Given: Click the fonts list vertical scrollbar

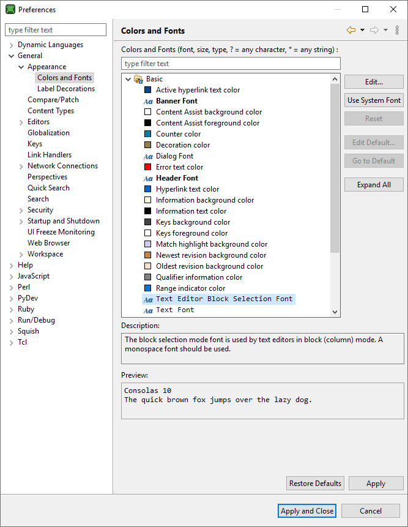Looking at the screenshot, I should pos(335,184).
